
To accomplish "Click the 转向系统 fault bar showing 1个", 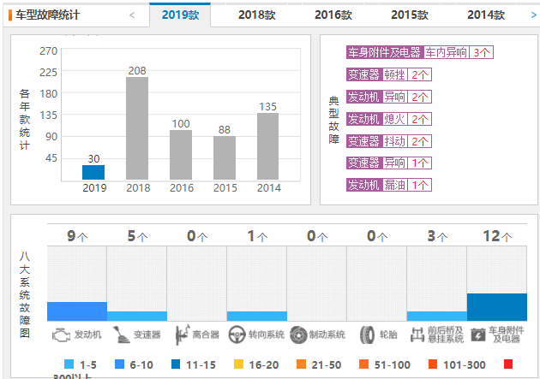I will point(257,317).
